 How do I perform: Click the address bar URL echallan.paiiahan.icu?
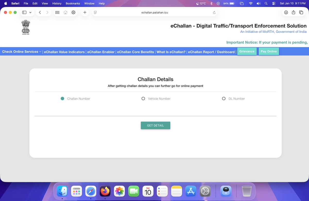[155, 12]
